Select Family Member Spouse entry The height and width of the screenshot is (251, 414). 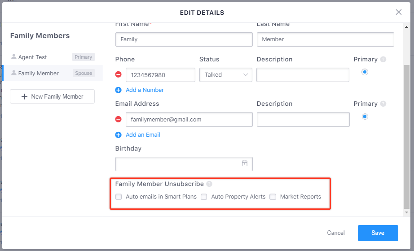(53, 73)
